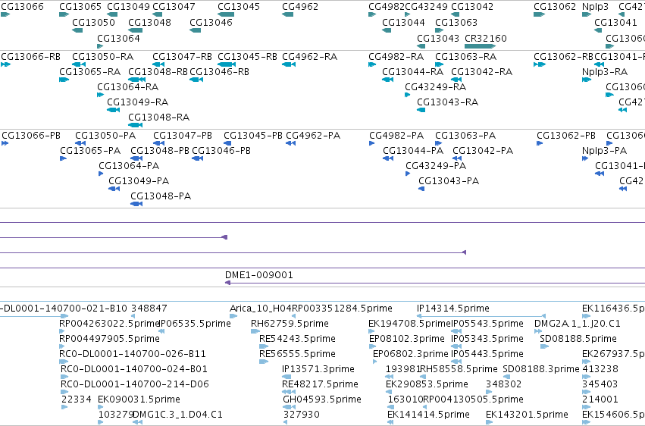The width and height of the screenshot is (645, 426).
Task: Click the CG13048-RA transcript label
Action: coord(158,117)
